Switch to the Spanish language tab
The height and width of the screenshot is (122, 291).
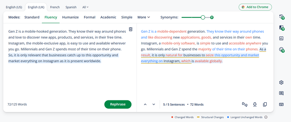pyautogui.click(x=71, y=7)
